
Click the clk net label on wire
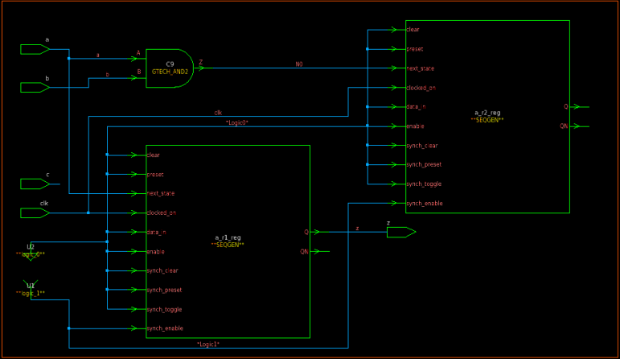pos(218,113)
